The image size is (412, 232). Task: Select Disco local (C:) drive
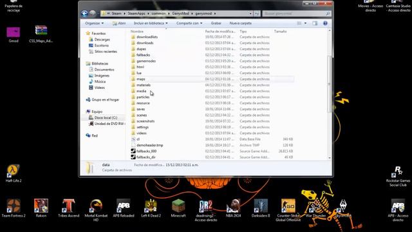tap(106, 118)
